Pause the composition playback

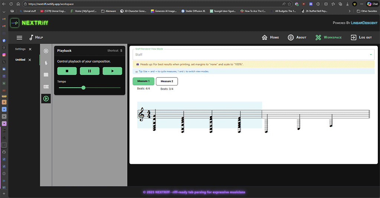pos(89,71)
